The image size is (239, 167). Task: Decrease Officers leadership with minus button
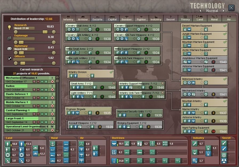pos(15,63)
